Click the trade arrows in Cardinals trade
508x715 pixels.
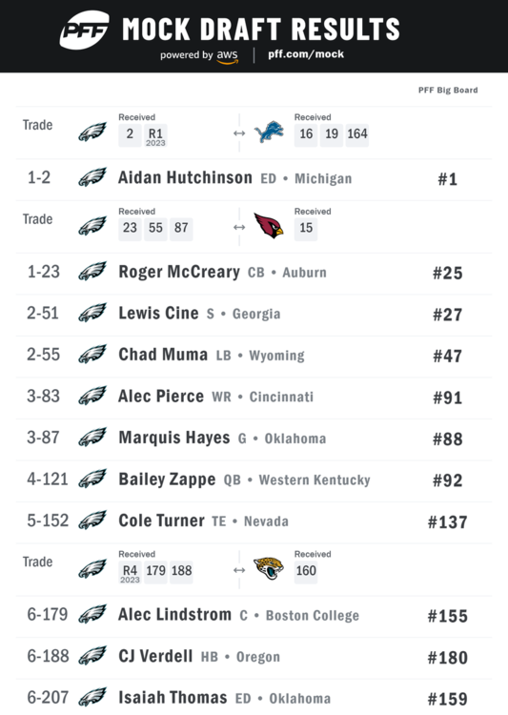pos(239,227)
